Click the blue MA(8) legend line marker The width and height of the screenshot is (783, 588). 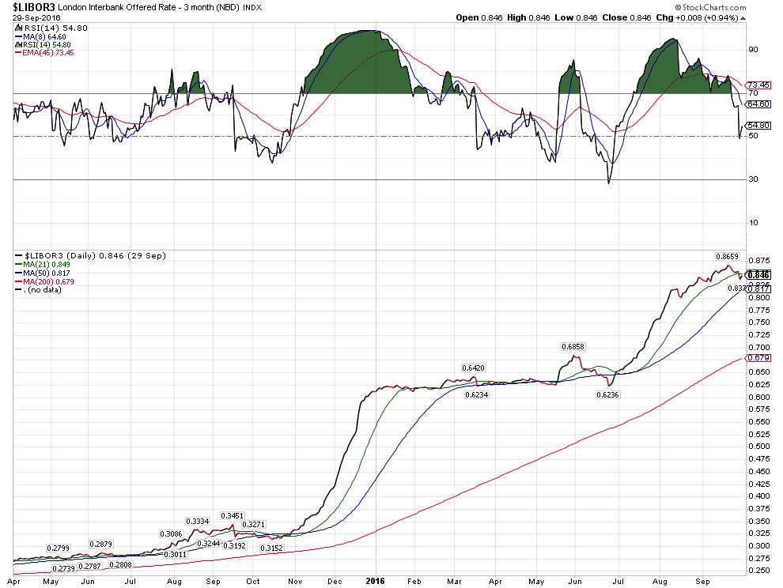click(x=17, y=36)
